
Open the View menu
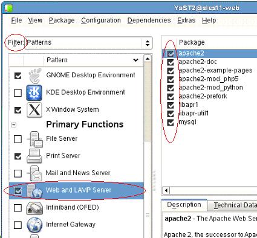35,21
